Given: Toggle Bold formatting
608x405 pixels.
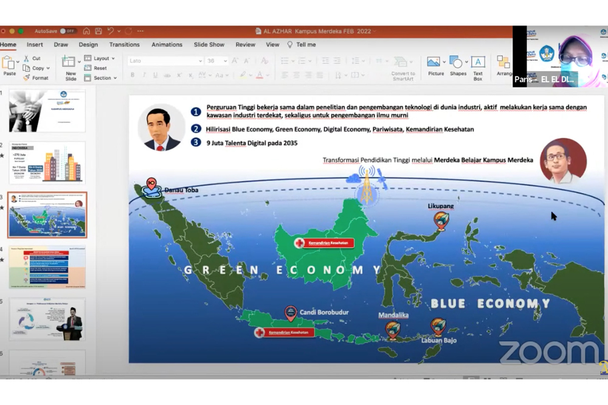Looking at the screenshot, I should 133,75.
